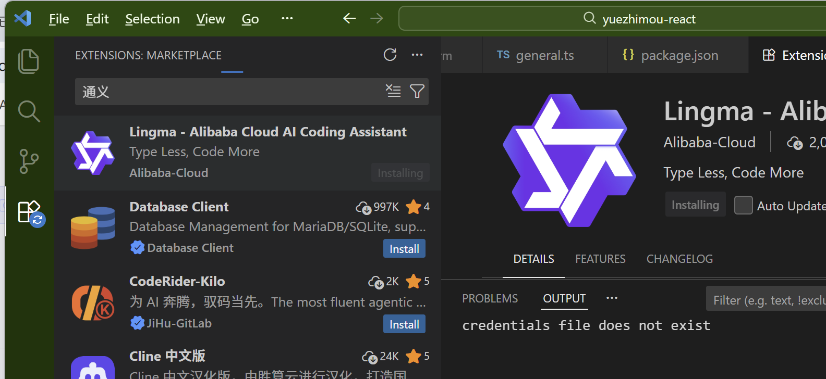Go forward using the right arrow
This screenshot has height=379, width=826.
(x=376, y=19)
